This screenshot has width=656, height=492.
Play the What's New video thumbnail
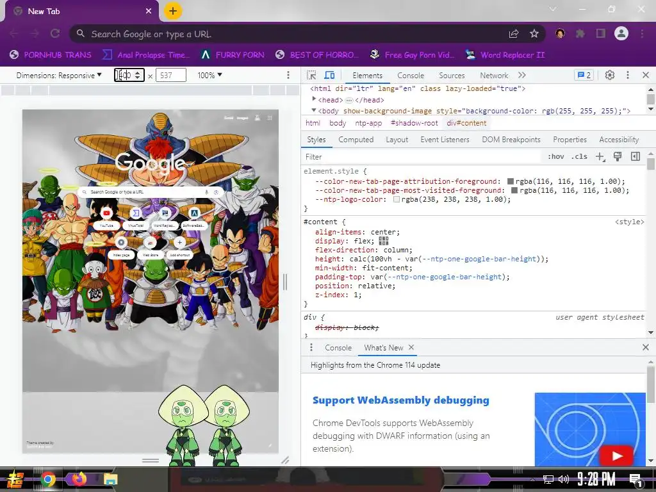616,456
